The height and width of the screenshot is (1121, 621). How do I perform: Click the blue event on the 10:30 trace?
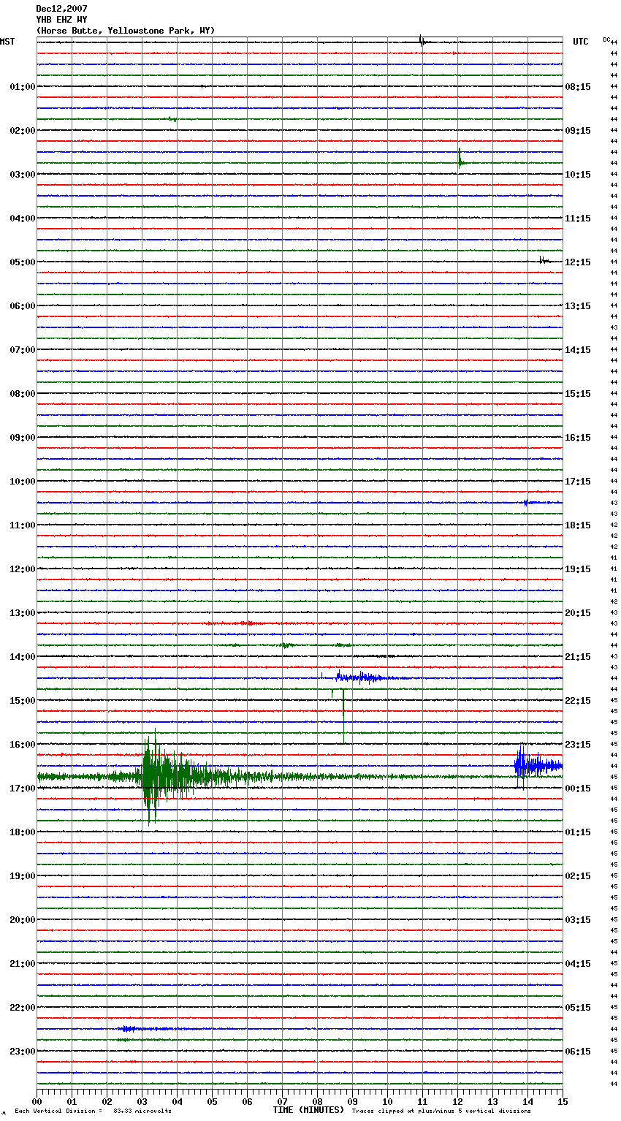click(x=531, y=502)
